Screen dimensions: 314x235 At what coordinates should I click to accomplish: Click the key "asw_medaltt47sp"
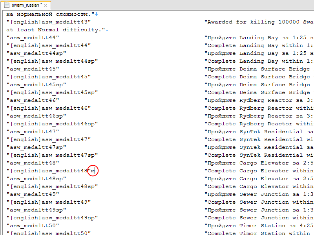[36, 147]
